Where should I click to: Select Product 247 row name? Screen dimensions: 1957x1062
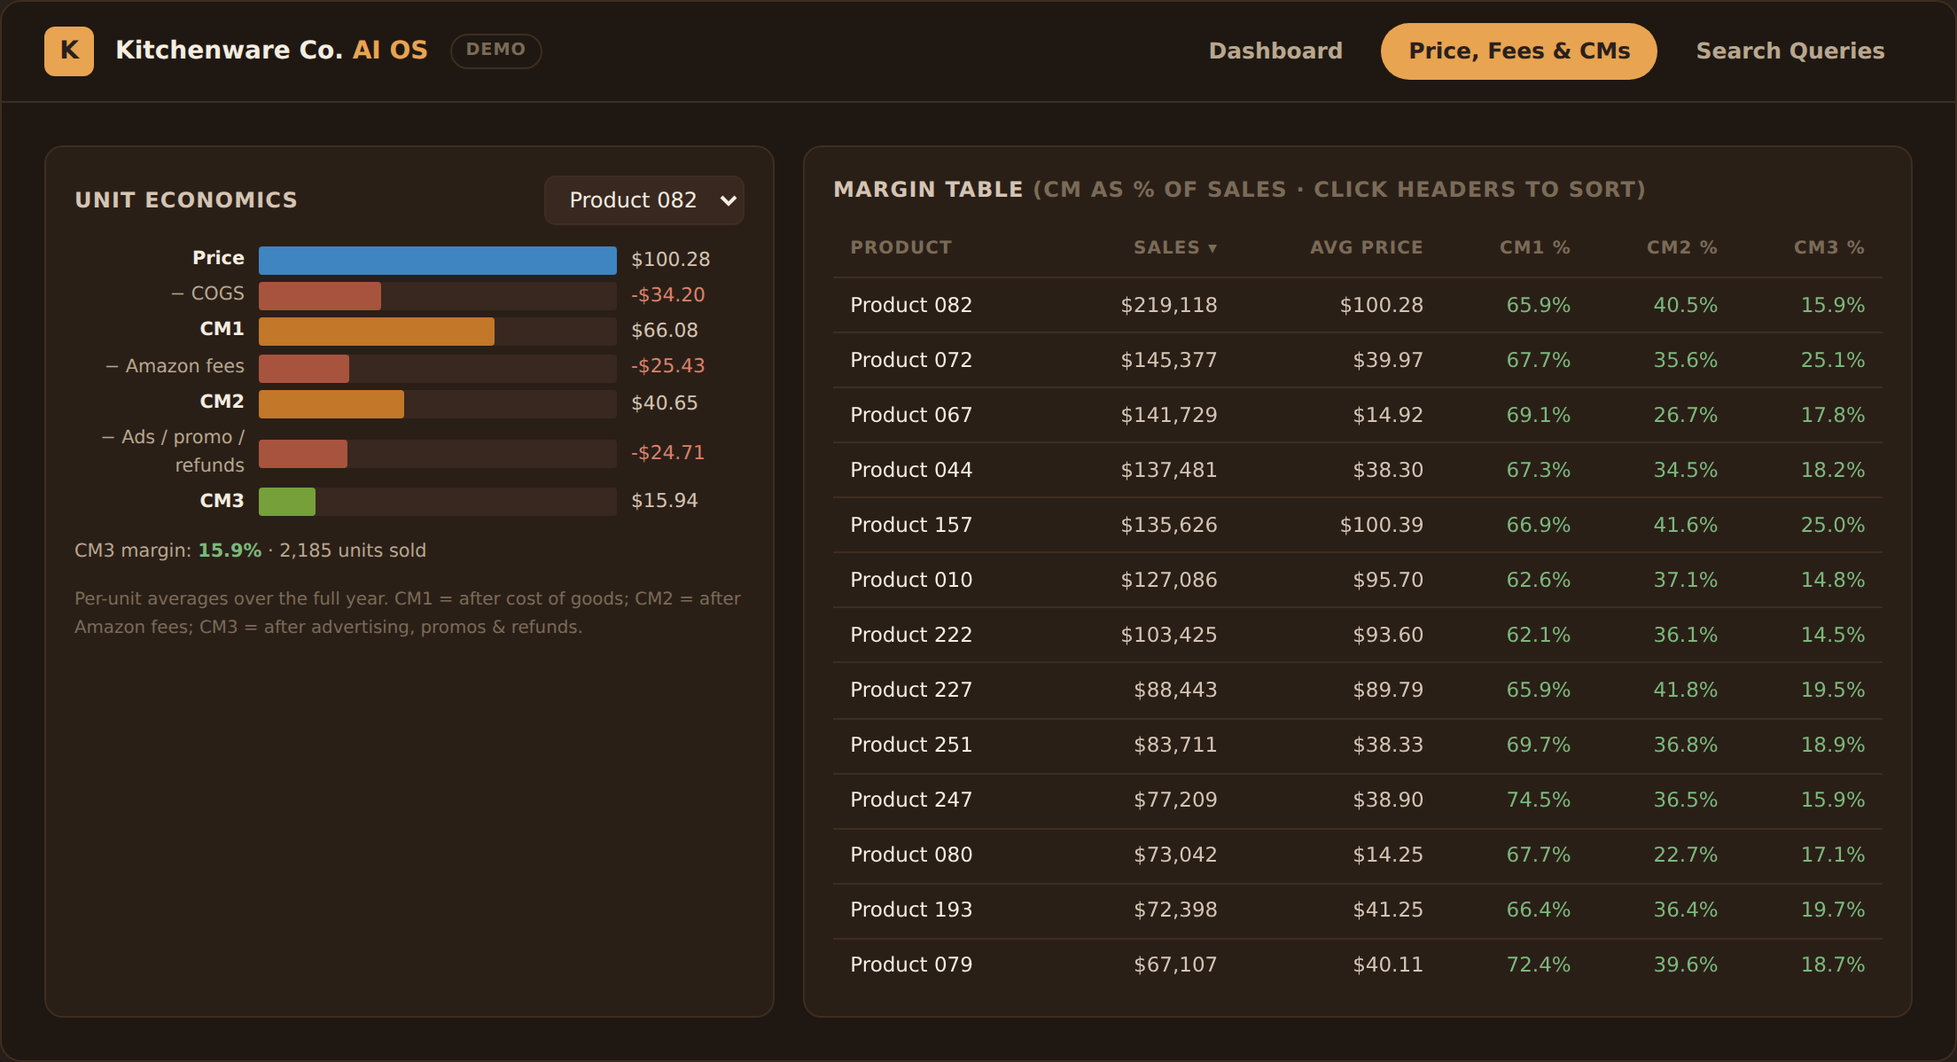pos(911,800)
